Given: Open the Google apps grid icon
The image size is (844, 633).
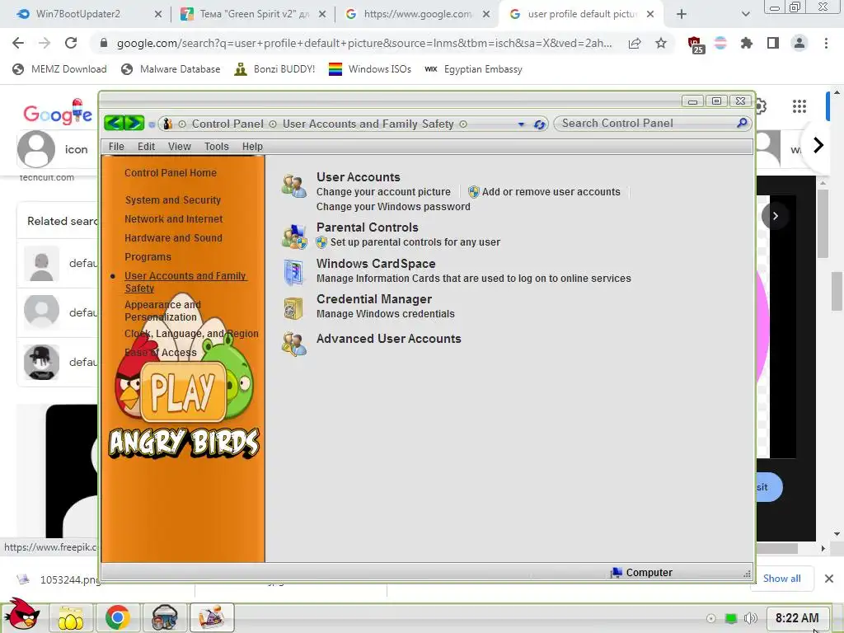Looking at the screenshot, I should (x=799, y=106).
